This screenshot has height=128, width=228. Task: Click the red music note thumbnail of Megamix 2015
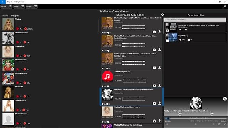click(108, 77)
